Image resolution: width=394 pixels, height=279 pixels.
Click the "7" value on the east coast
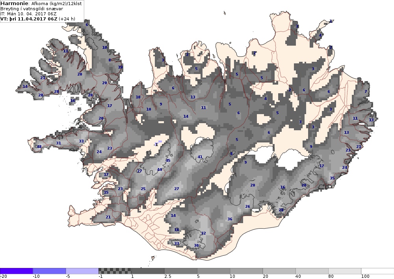366,92
